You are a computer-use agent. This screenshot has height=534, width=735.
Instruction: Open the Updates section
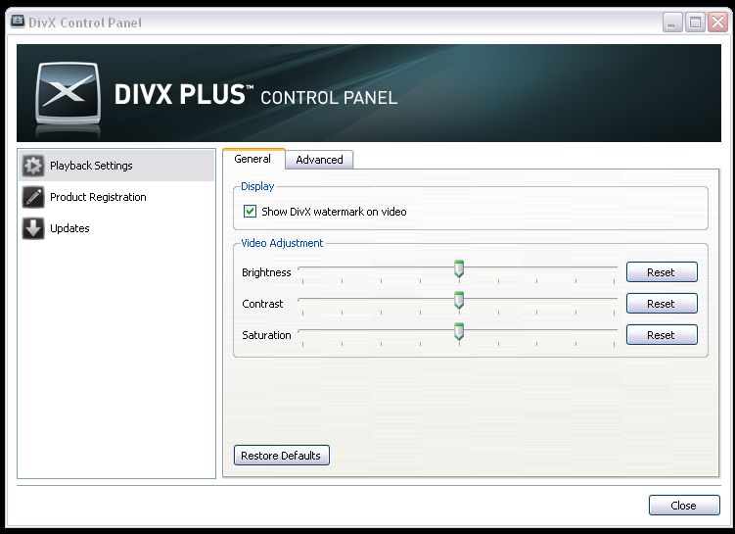[116, 228]
